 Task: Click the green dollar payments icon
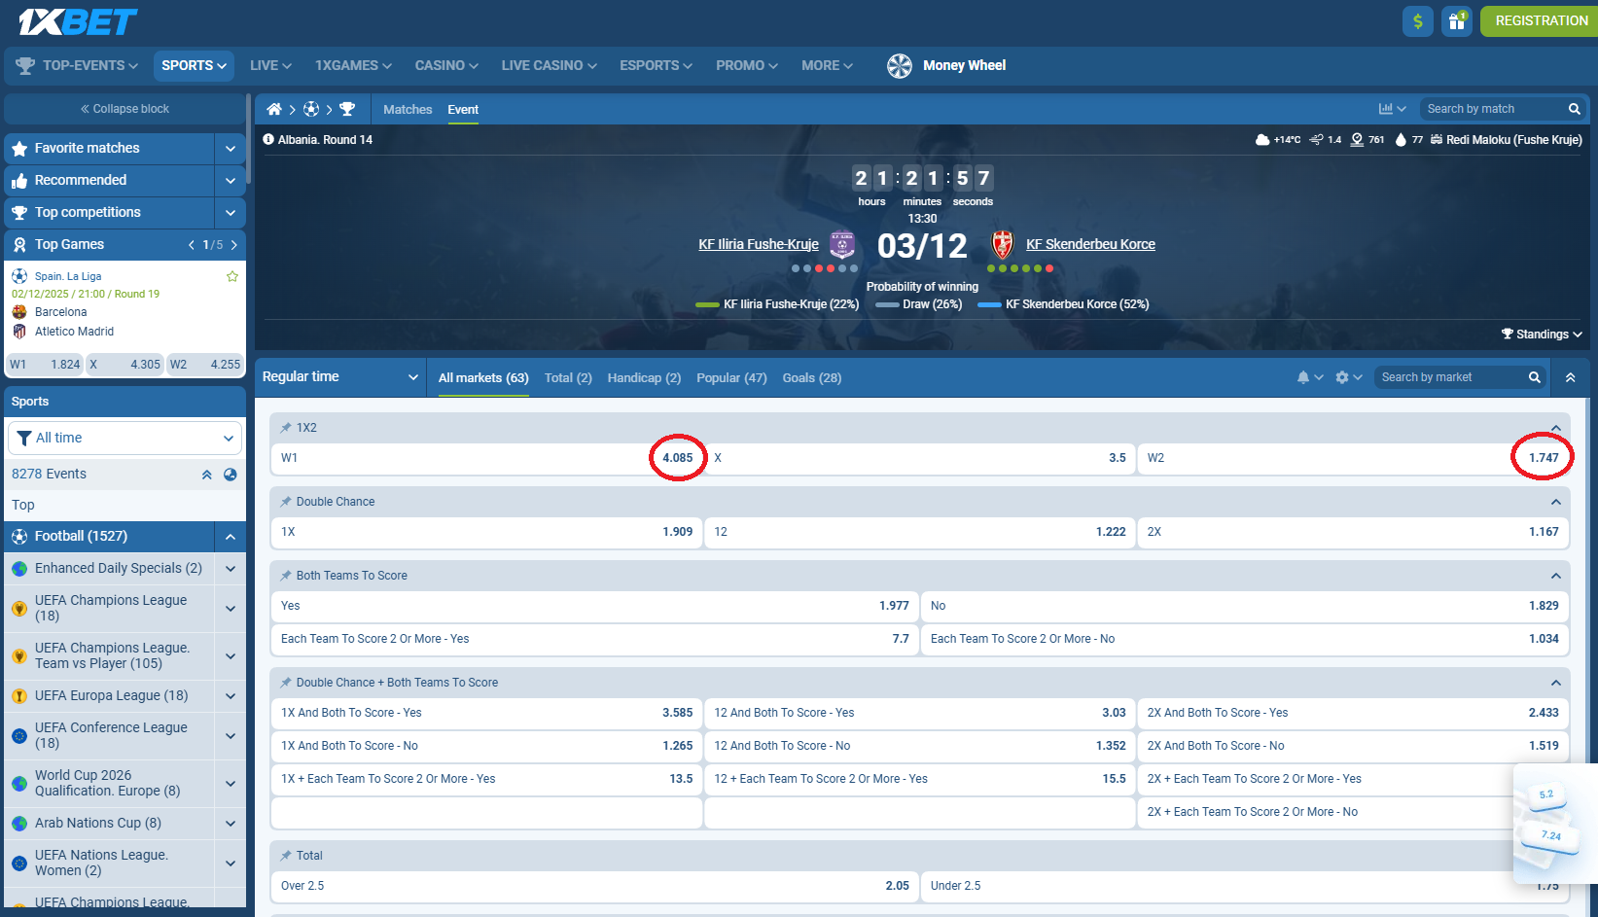[x=1417, y=20]
